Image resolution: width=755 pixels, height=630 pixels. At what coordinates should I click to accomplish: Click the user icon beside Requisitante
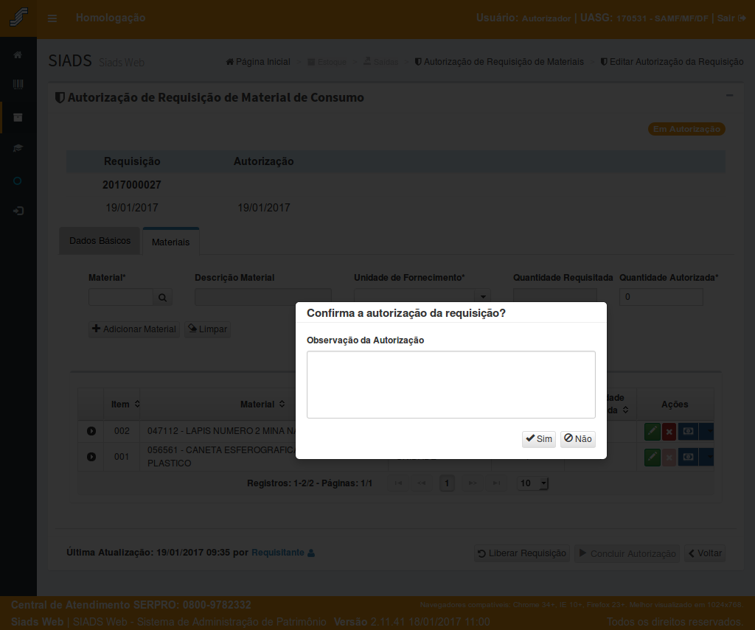coord(311,553)
